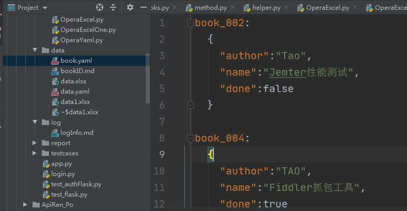This screenshot has height=211, width=407.
Task: Click the false value on line 5
Action: coord(278,89)
